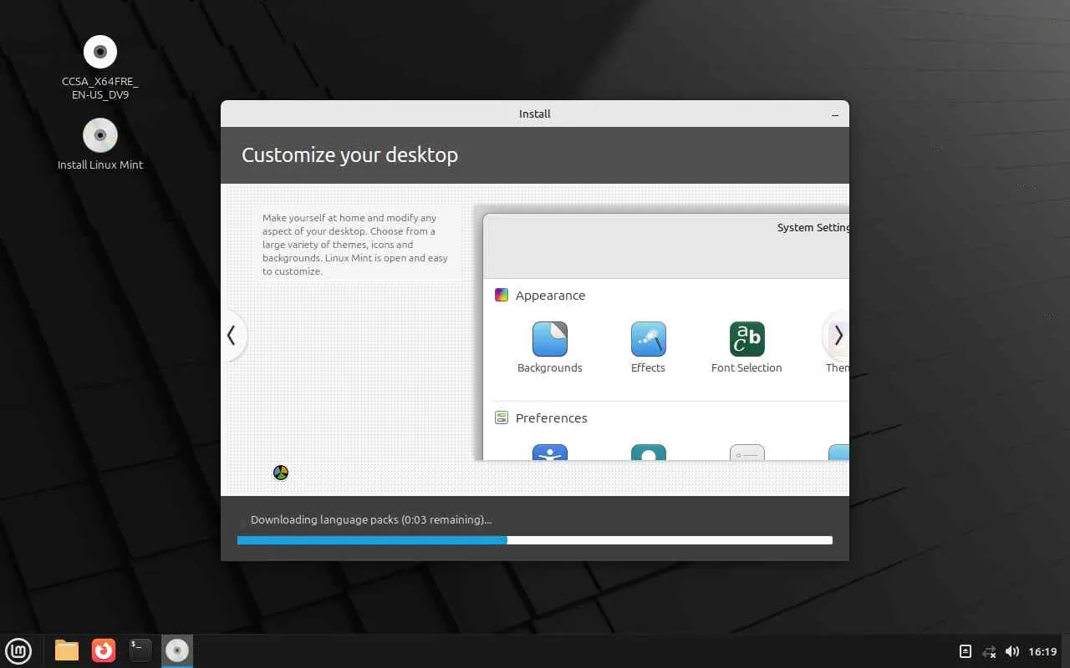Open the removable drives eject tray icon

(x=966, y=651)
